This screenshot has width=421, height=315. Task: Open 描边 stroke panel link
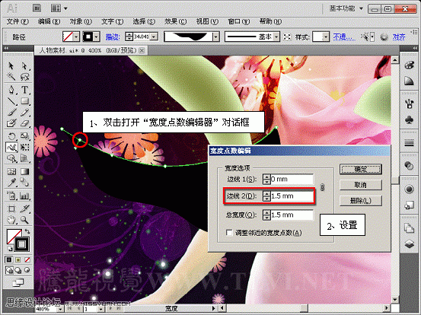[x=113, y=37]
